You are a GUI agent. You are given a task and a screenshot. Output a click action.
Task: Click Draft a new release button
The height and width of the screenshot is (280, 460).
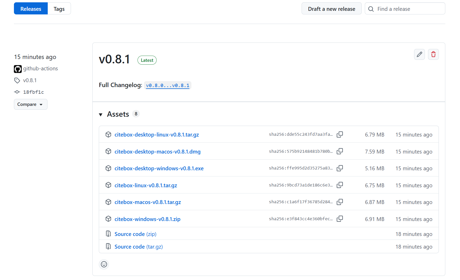pyautogui.click(x=331, y=9)
